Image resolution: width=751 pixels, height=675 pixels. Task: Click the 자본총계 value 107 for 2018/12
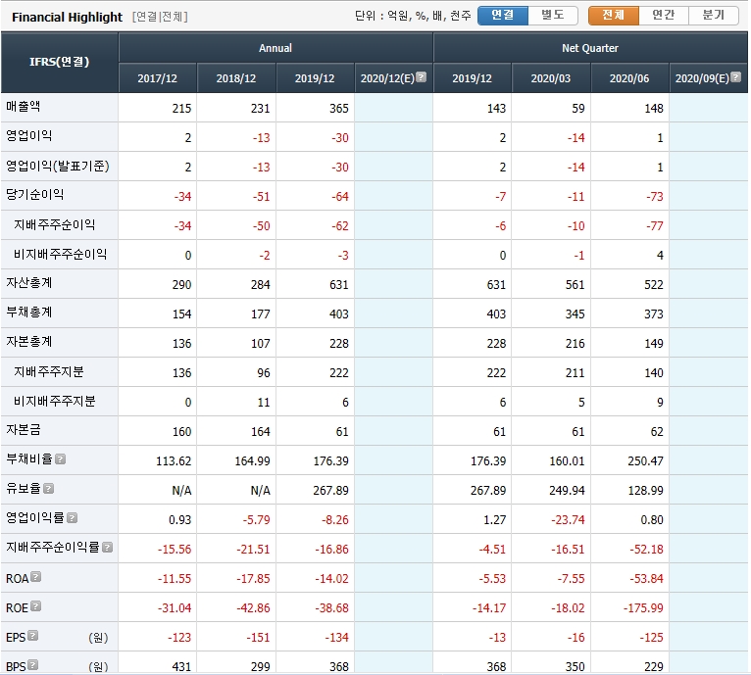(260, 343)
